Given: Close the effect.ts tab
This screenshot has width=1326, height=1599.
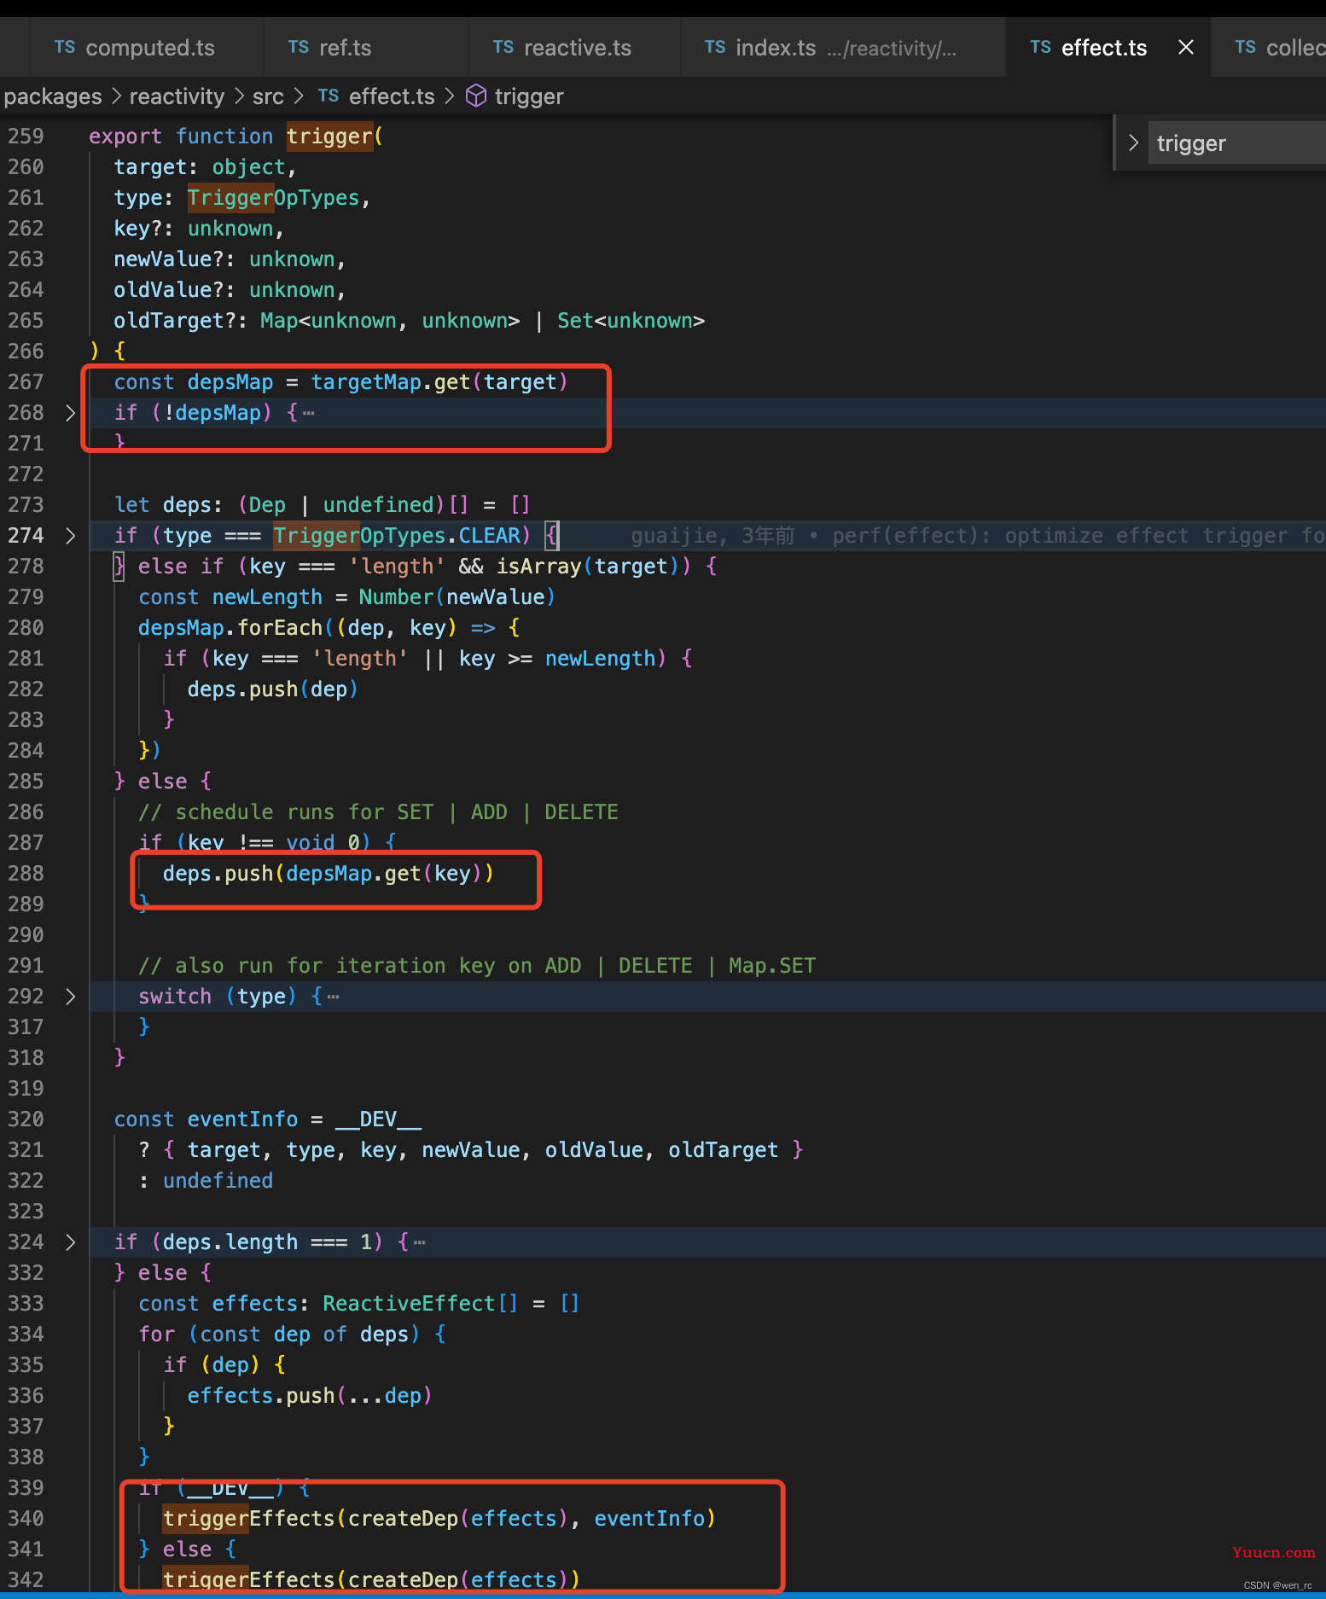Looking at the screenshot, I should tap(1185, 48).
